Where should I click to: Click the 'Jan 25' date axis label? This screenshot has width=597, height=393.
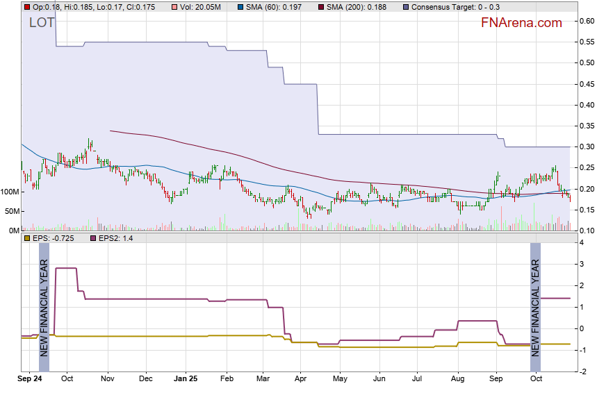[x=186, y=379]
